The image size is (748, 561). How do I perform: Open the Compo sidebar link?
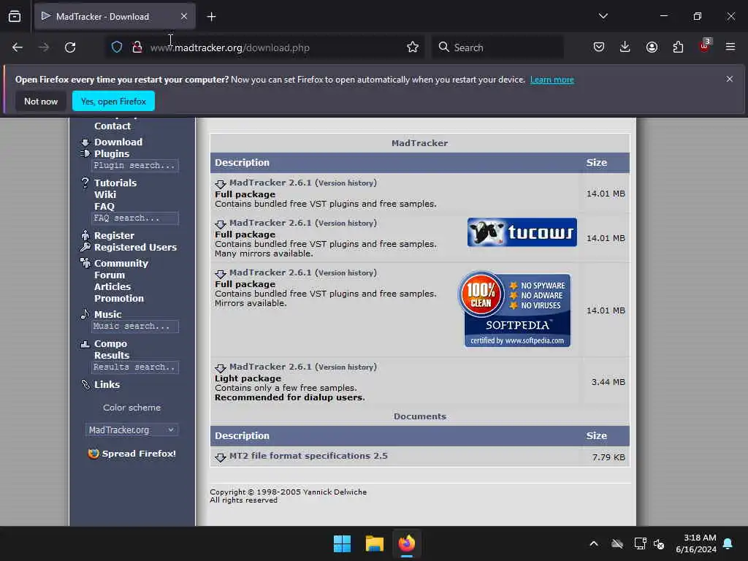(111, 343)
